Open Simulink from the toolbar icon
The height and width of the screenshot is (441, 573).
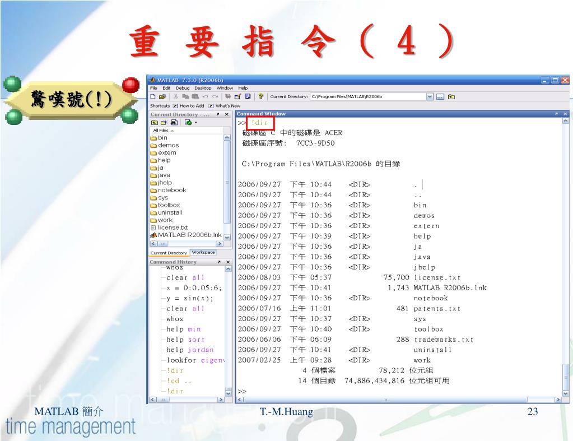227,96
